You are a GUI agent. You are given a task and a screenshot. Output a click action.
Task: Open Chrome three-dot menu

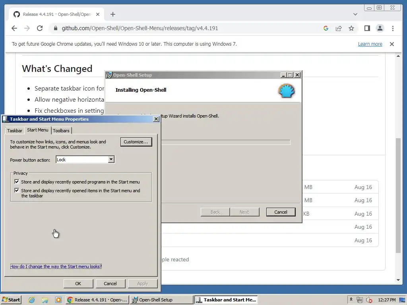393,28
